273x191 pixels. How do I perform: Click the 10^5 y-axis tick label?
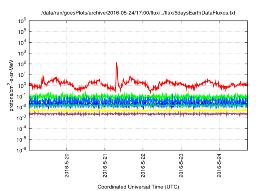22,32
